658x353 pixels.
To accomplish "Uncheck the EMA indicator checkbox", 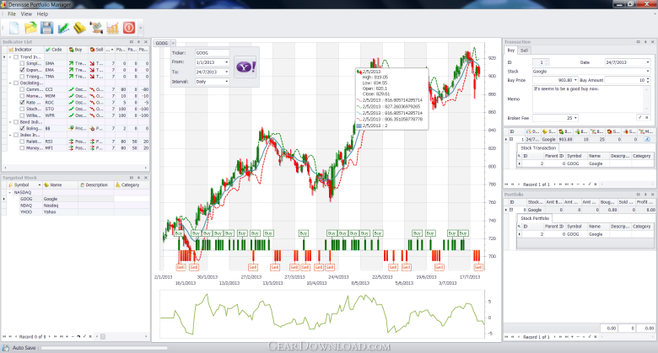I will coord(22,70).
